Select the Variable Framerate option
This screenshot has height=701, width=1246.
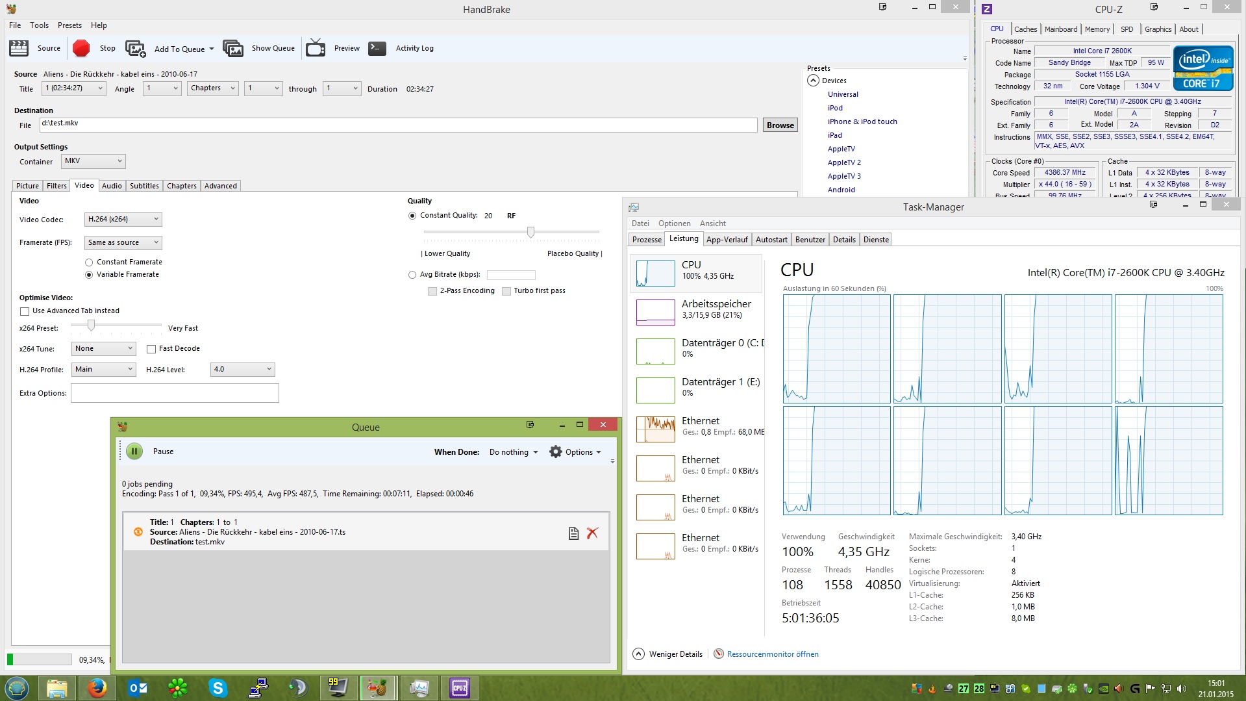pos(89,275)
